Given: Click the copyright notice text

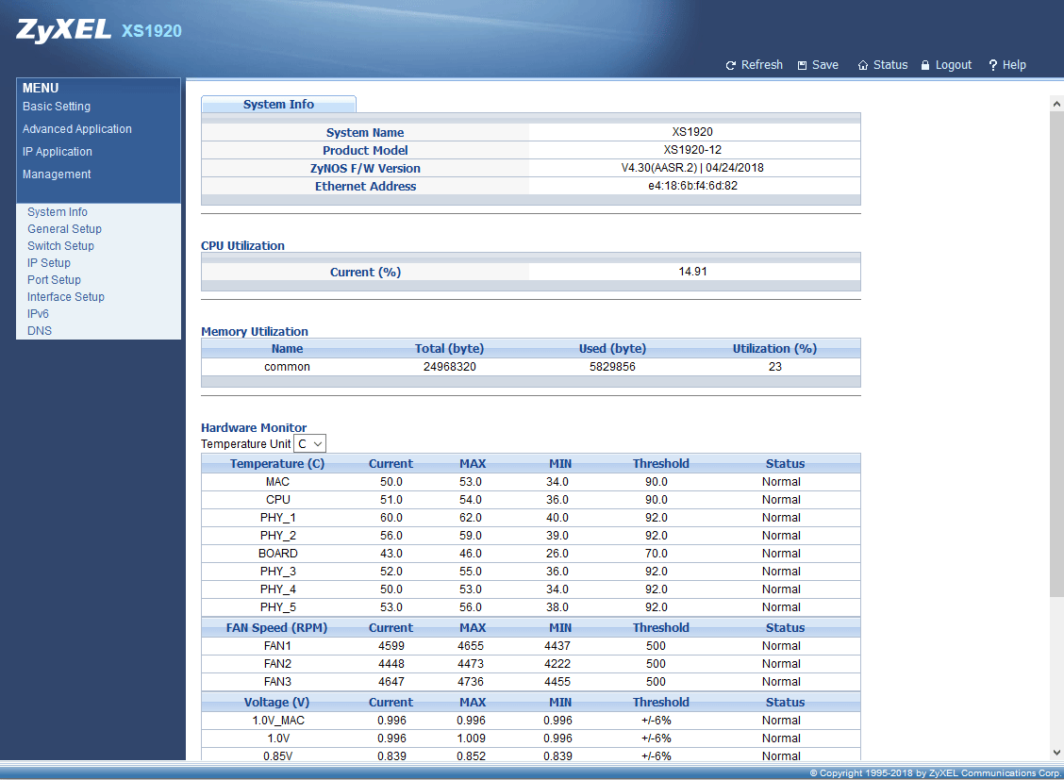Looking at the screenshot, I should (935, 773).
